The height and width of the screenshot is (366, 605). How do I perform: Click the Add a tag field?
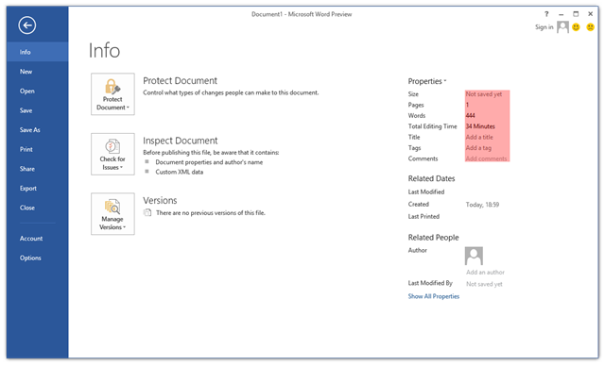pos(478,148)
